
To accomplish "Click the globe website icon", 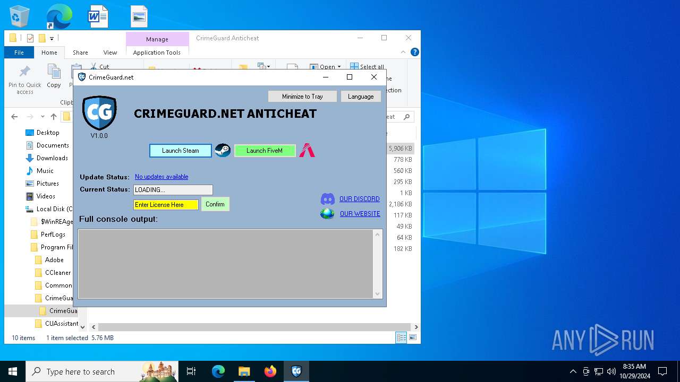I will coord(327,214).
